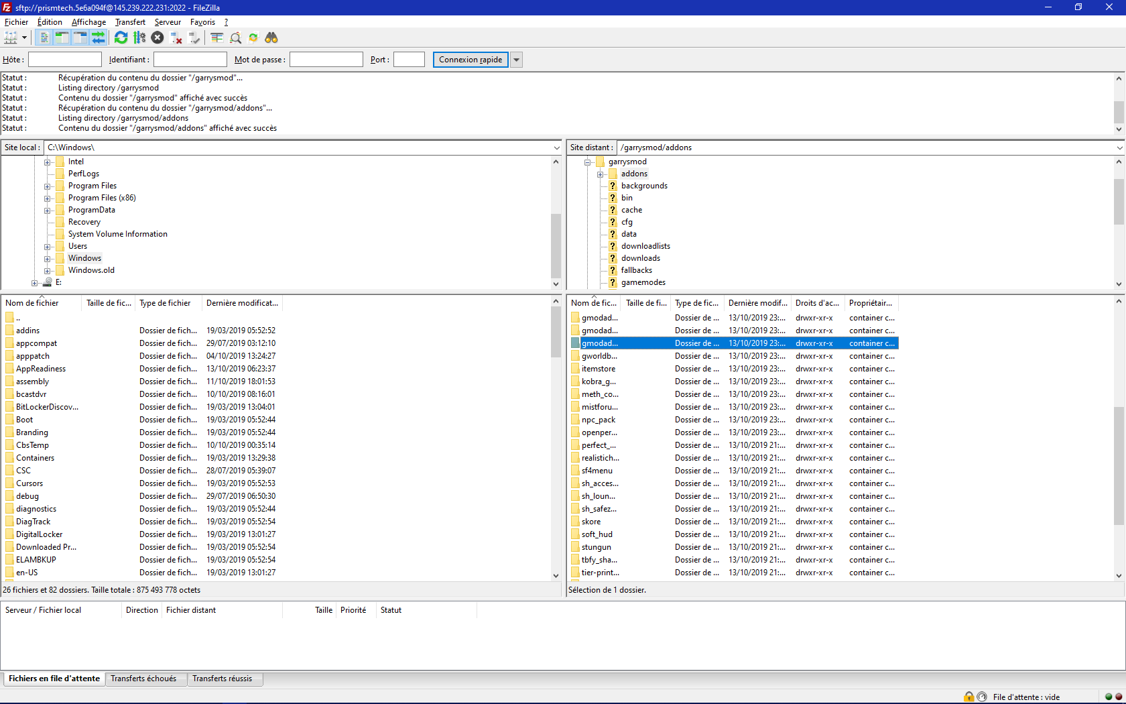Click the local file list scrollbar thumb
Image resolution: width=1126 pixels, height=704 pixels.
click(556, 332)
